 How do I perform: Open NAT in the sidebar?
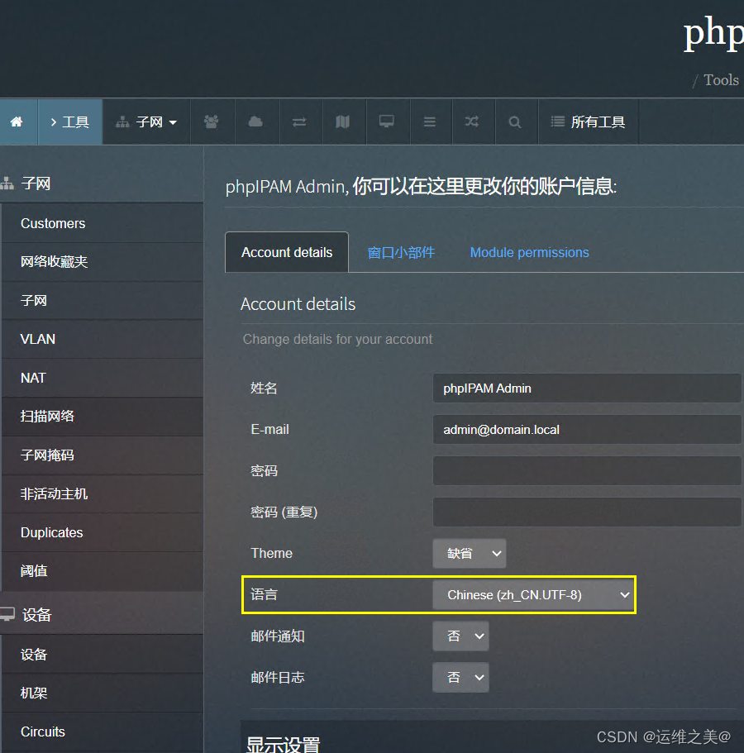(x=103, y=378)
